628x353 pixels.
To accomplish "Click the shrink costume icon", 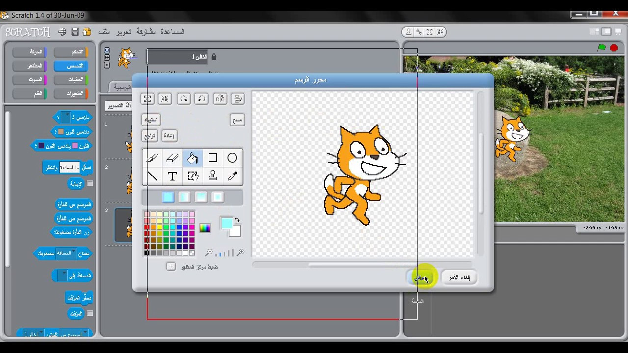I will [x=165, y=99].
